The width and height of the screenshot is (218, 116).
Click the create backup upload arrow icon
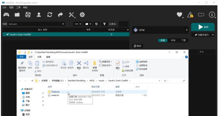point(105,24)
